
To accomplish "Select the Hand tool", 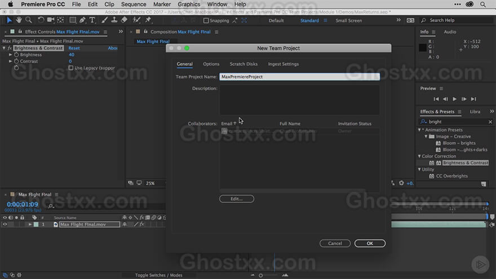I will [x=19, y=20].
